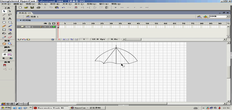
Task: Open the 控制(O) menu
Action: (x=91, y=4)
